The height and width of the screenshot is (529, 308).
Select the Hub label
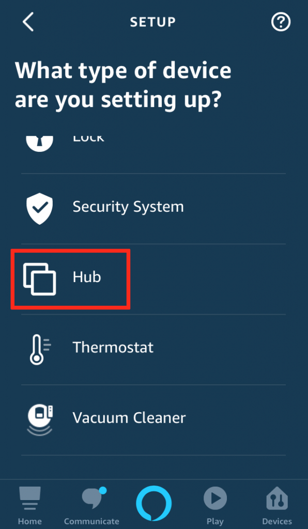[87, 277]
